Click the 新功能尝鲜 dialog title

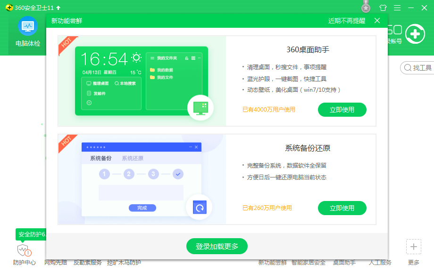(67, 21)
